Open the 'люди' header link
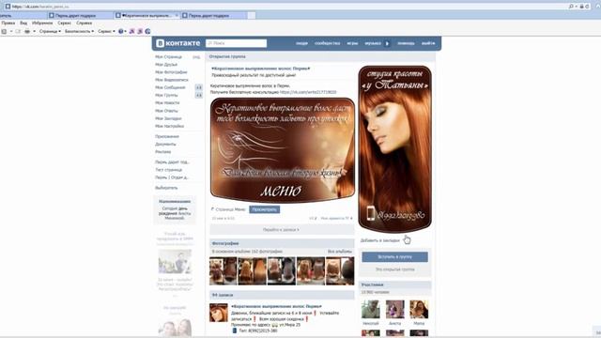Viewport: 601px width, 338px height. (301, 43)
